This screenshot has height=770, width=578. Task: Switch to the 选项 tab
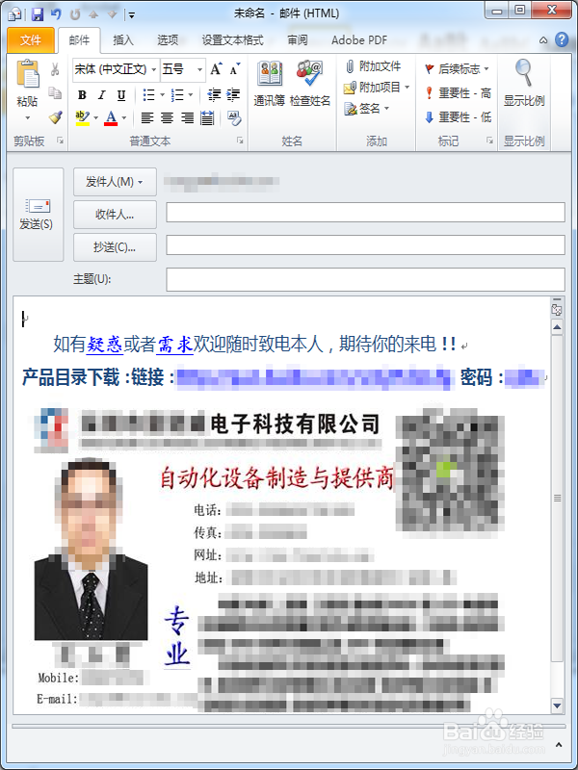coord(168,40)
